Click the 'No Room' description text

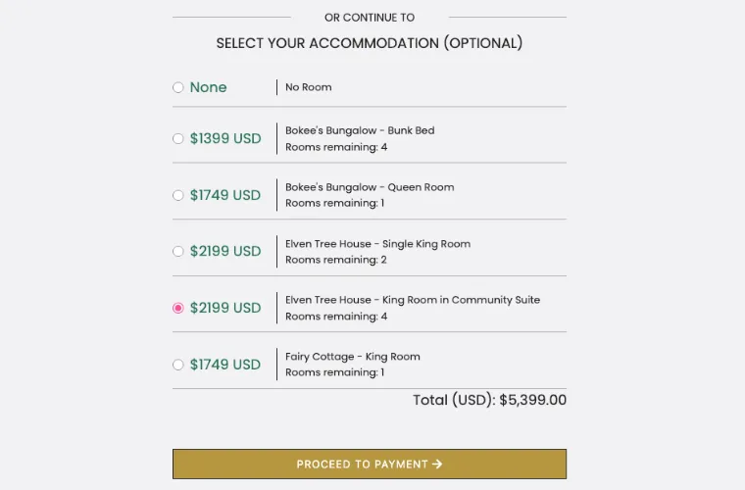coord(309,87)
